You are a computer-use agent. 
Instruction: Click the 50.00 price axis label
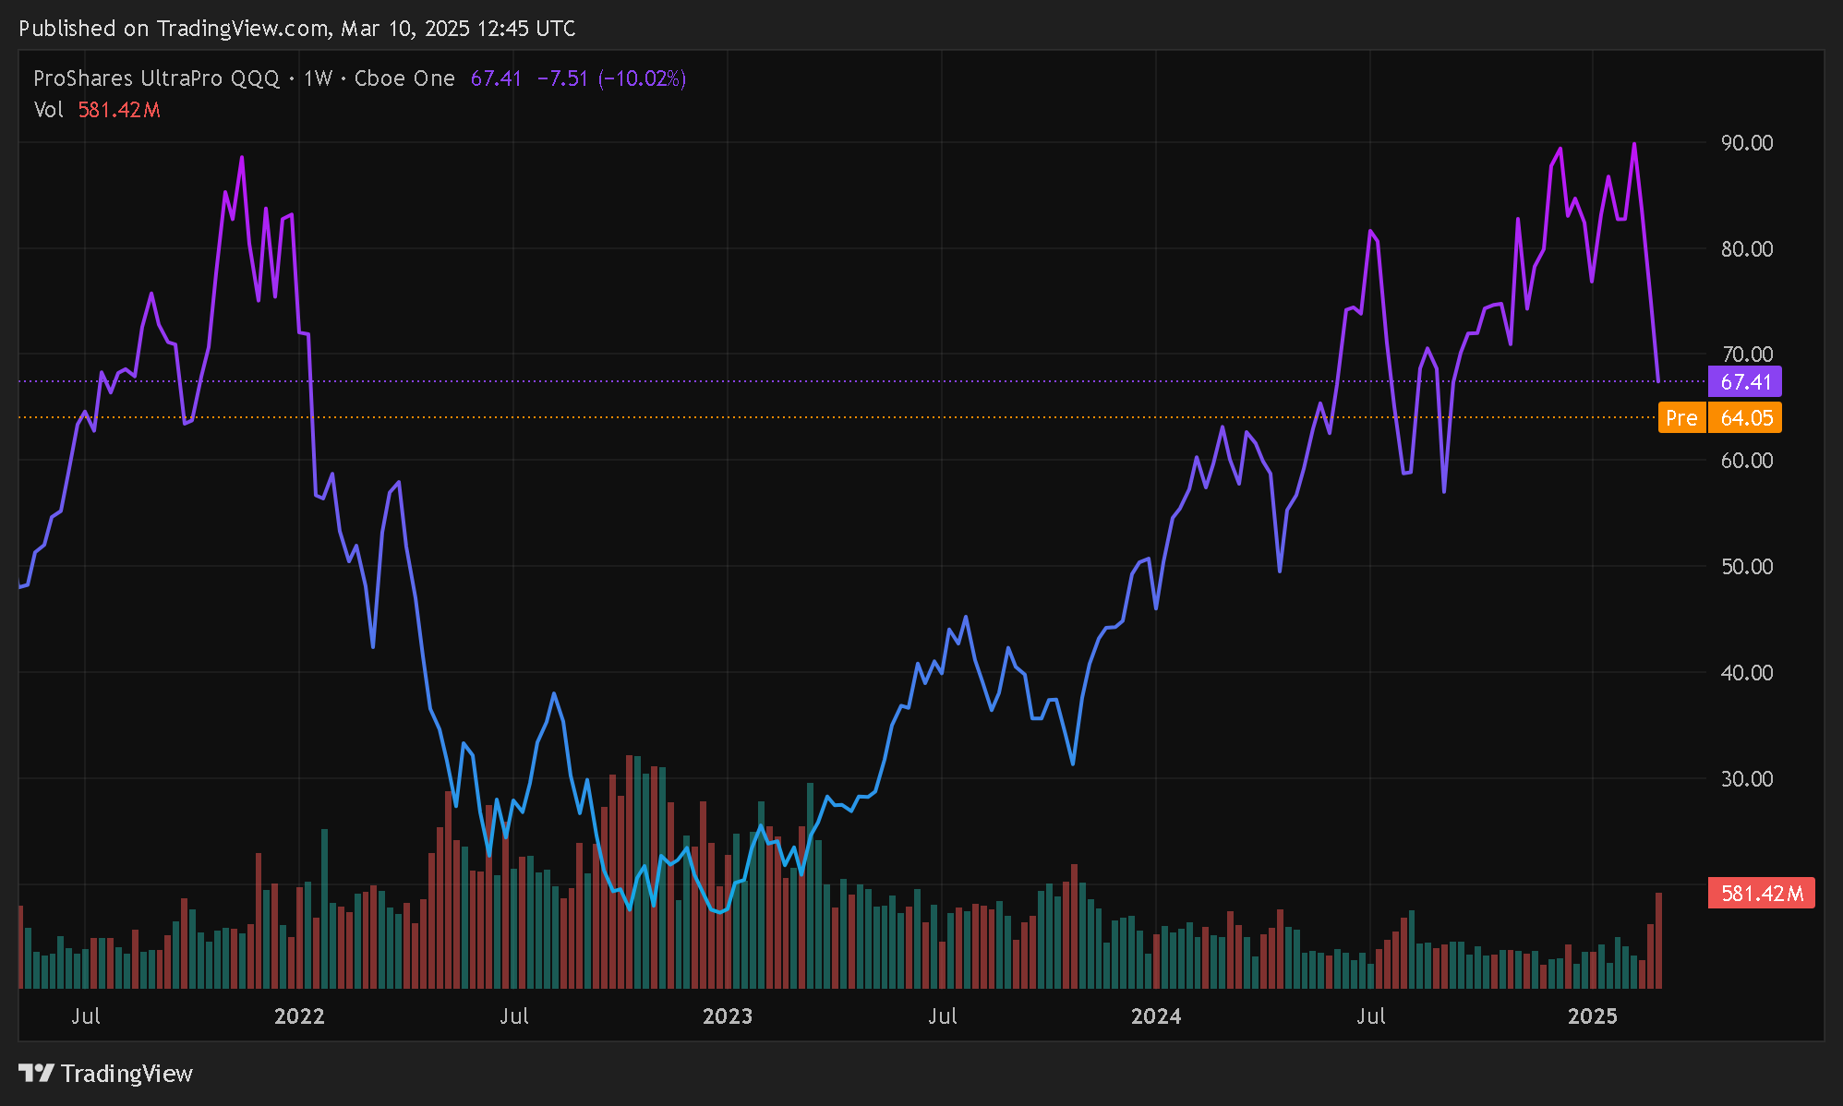1746,566
